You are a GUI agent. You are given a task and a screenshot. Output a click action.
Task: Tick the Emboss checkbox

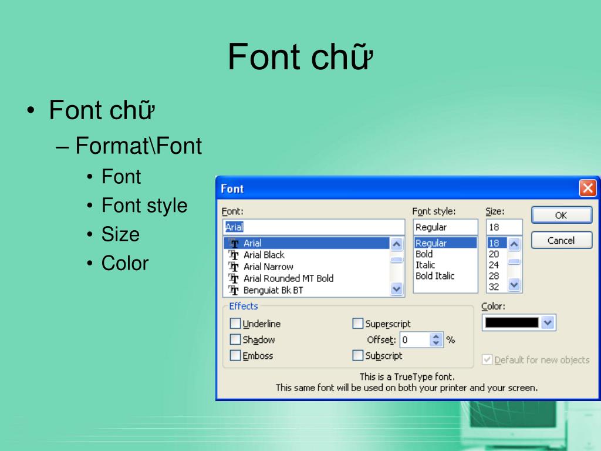tap(235, 355)
